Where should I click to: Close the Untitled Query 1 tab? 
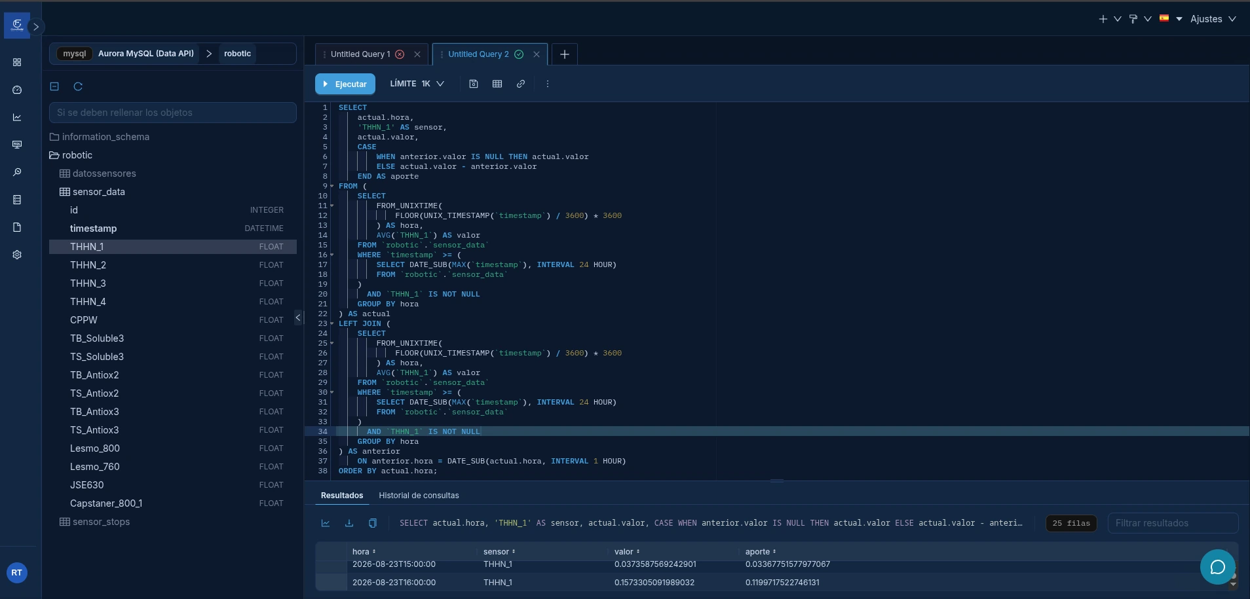pos(417,54)
